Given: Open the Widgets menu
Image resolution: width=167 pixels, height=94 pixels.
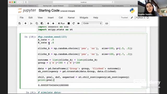Looking at the screenshot, I should 84,17.
